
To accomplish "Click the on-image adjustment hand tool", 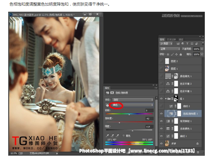I will [x=107, y=105].
